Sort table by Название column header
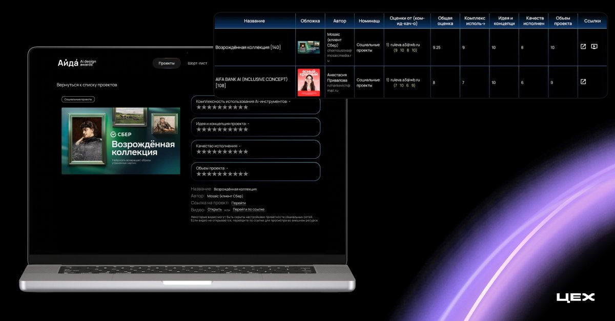The width and height of the screenshot is (615, 321). coord(255,21)
